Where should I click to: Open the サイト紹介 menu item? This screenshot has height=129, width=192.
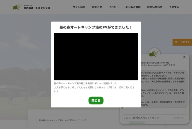pos(79,7)
